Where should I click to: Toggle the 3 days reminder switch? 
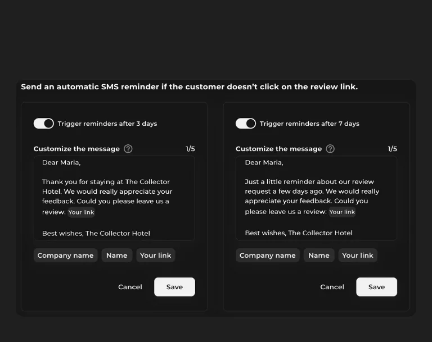click(x=43, y=124)
